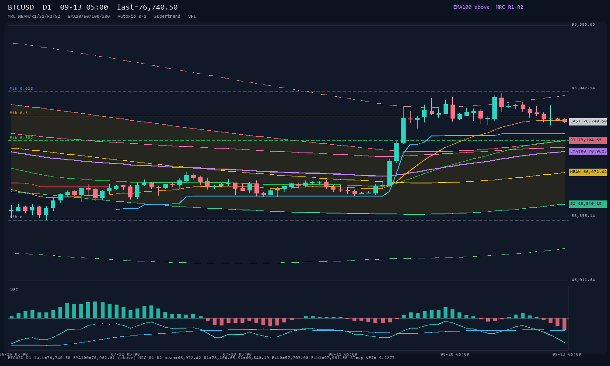Click the Fib 0.382 level label
This screenshot has width=610, height=366.
click(x=21, y=138)
